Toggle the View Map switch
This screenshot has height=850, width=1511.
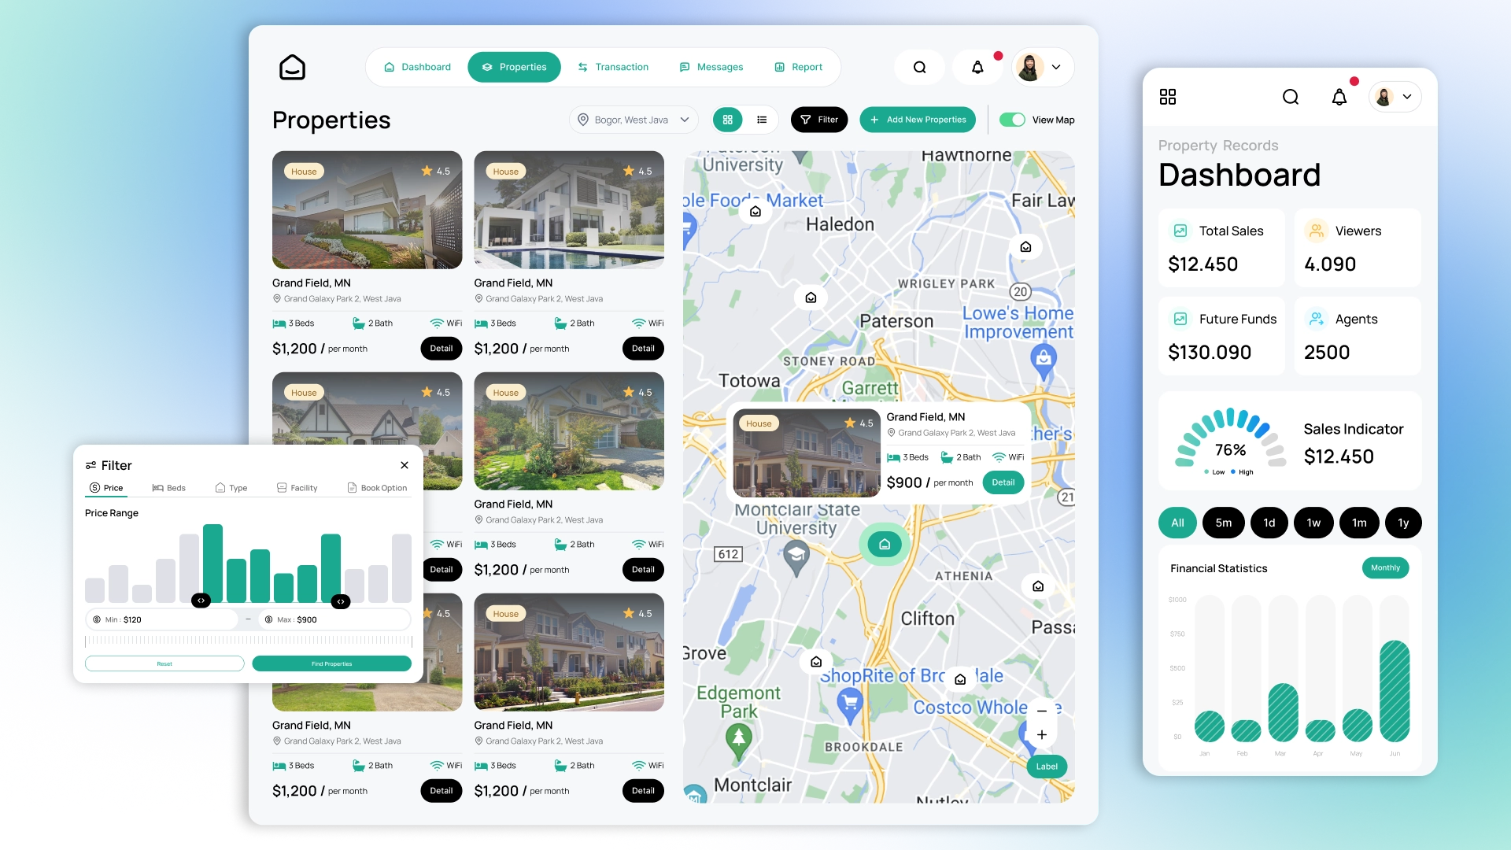click(1012, 120)
